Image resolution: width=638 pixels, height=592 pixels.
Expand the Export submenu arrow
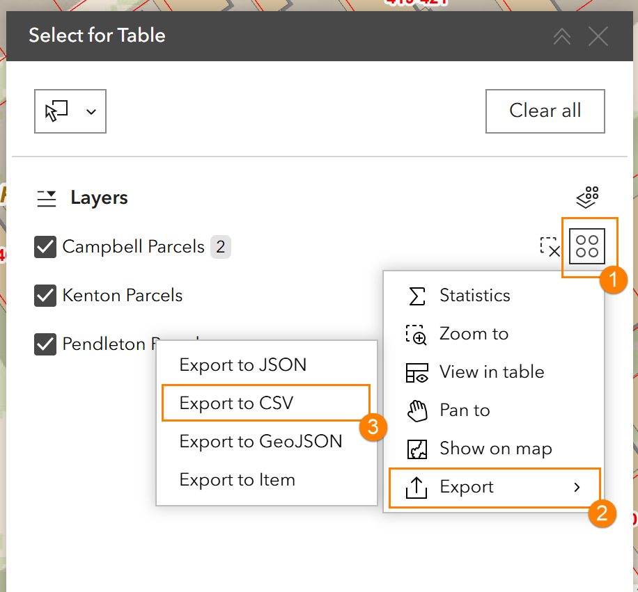tap(577, 487)
